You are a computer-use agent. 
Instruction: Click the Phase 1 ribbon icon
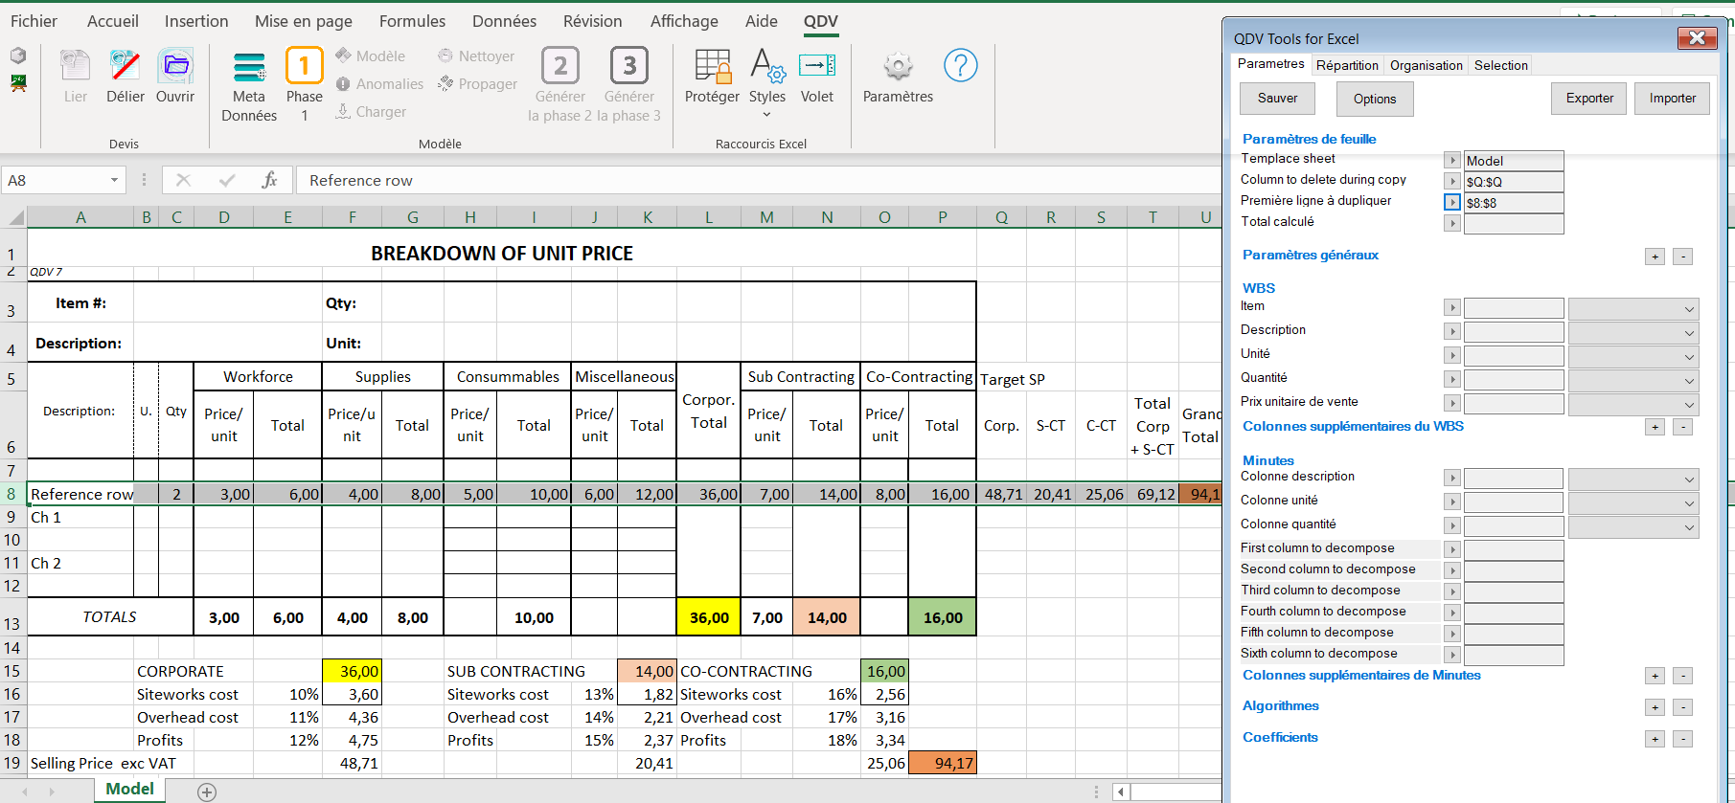click(304, 67)
